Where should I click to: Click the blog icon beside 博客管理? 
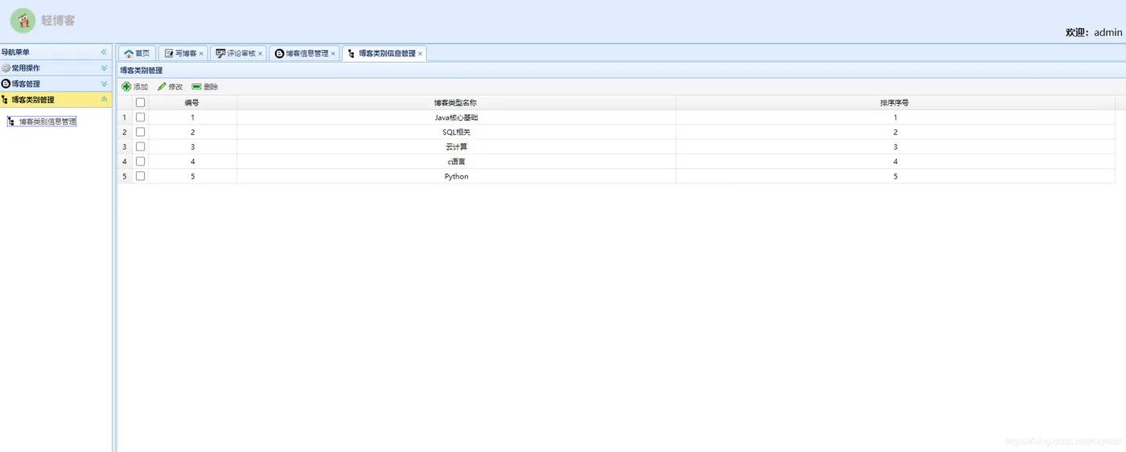click(6, 84)
